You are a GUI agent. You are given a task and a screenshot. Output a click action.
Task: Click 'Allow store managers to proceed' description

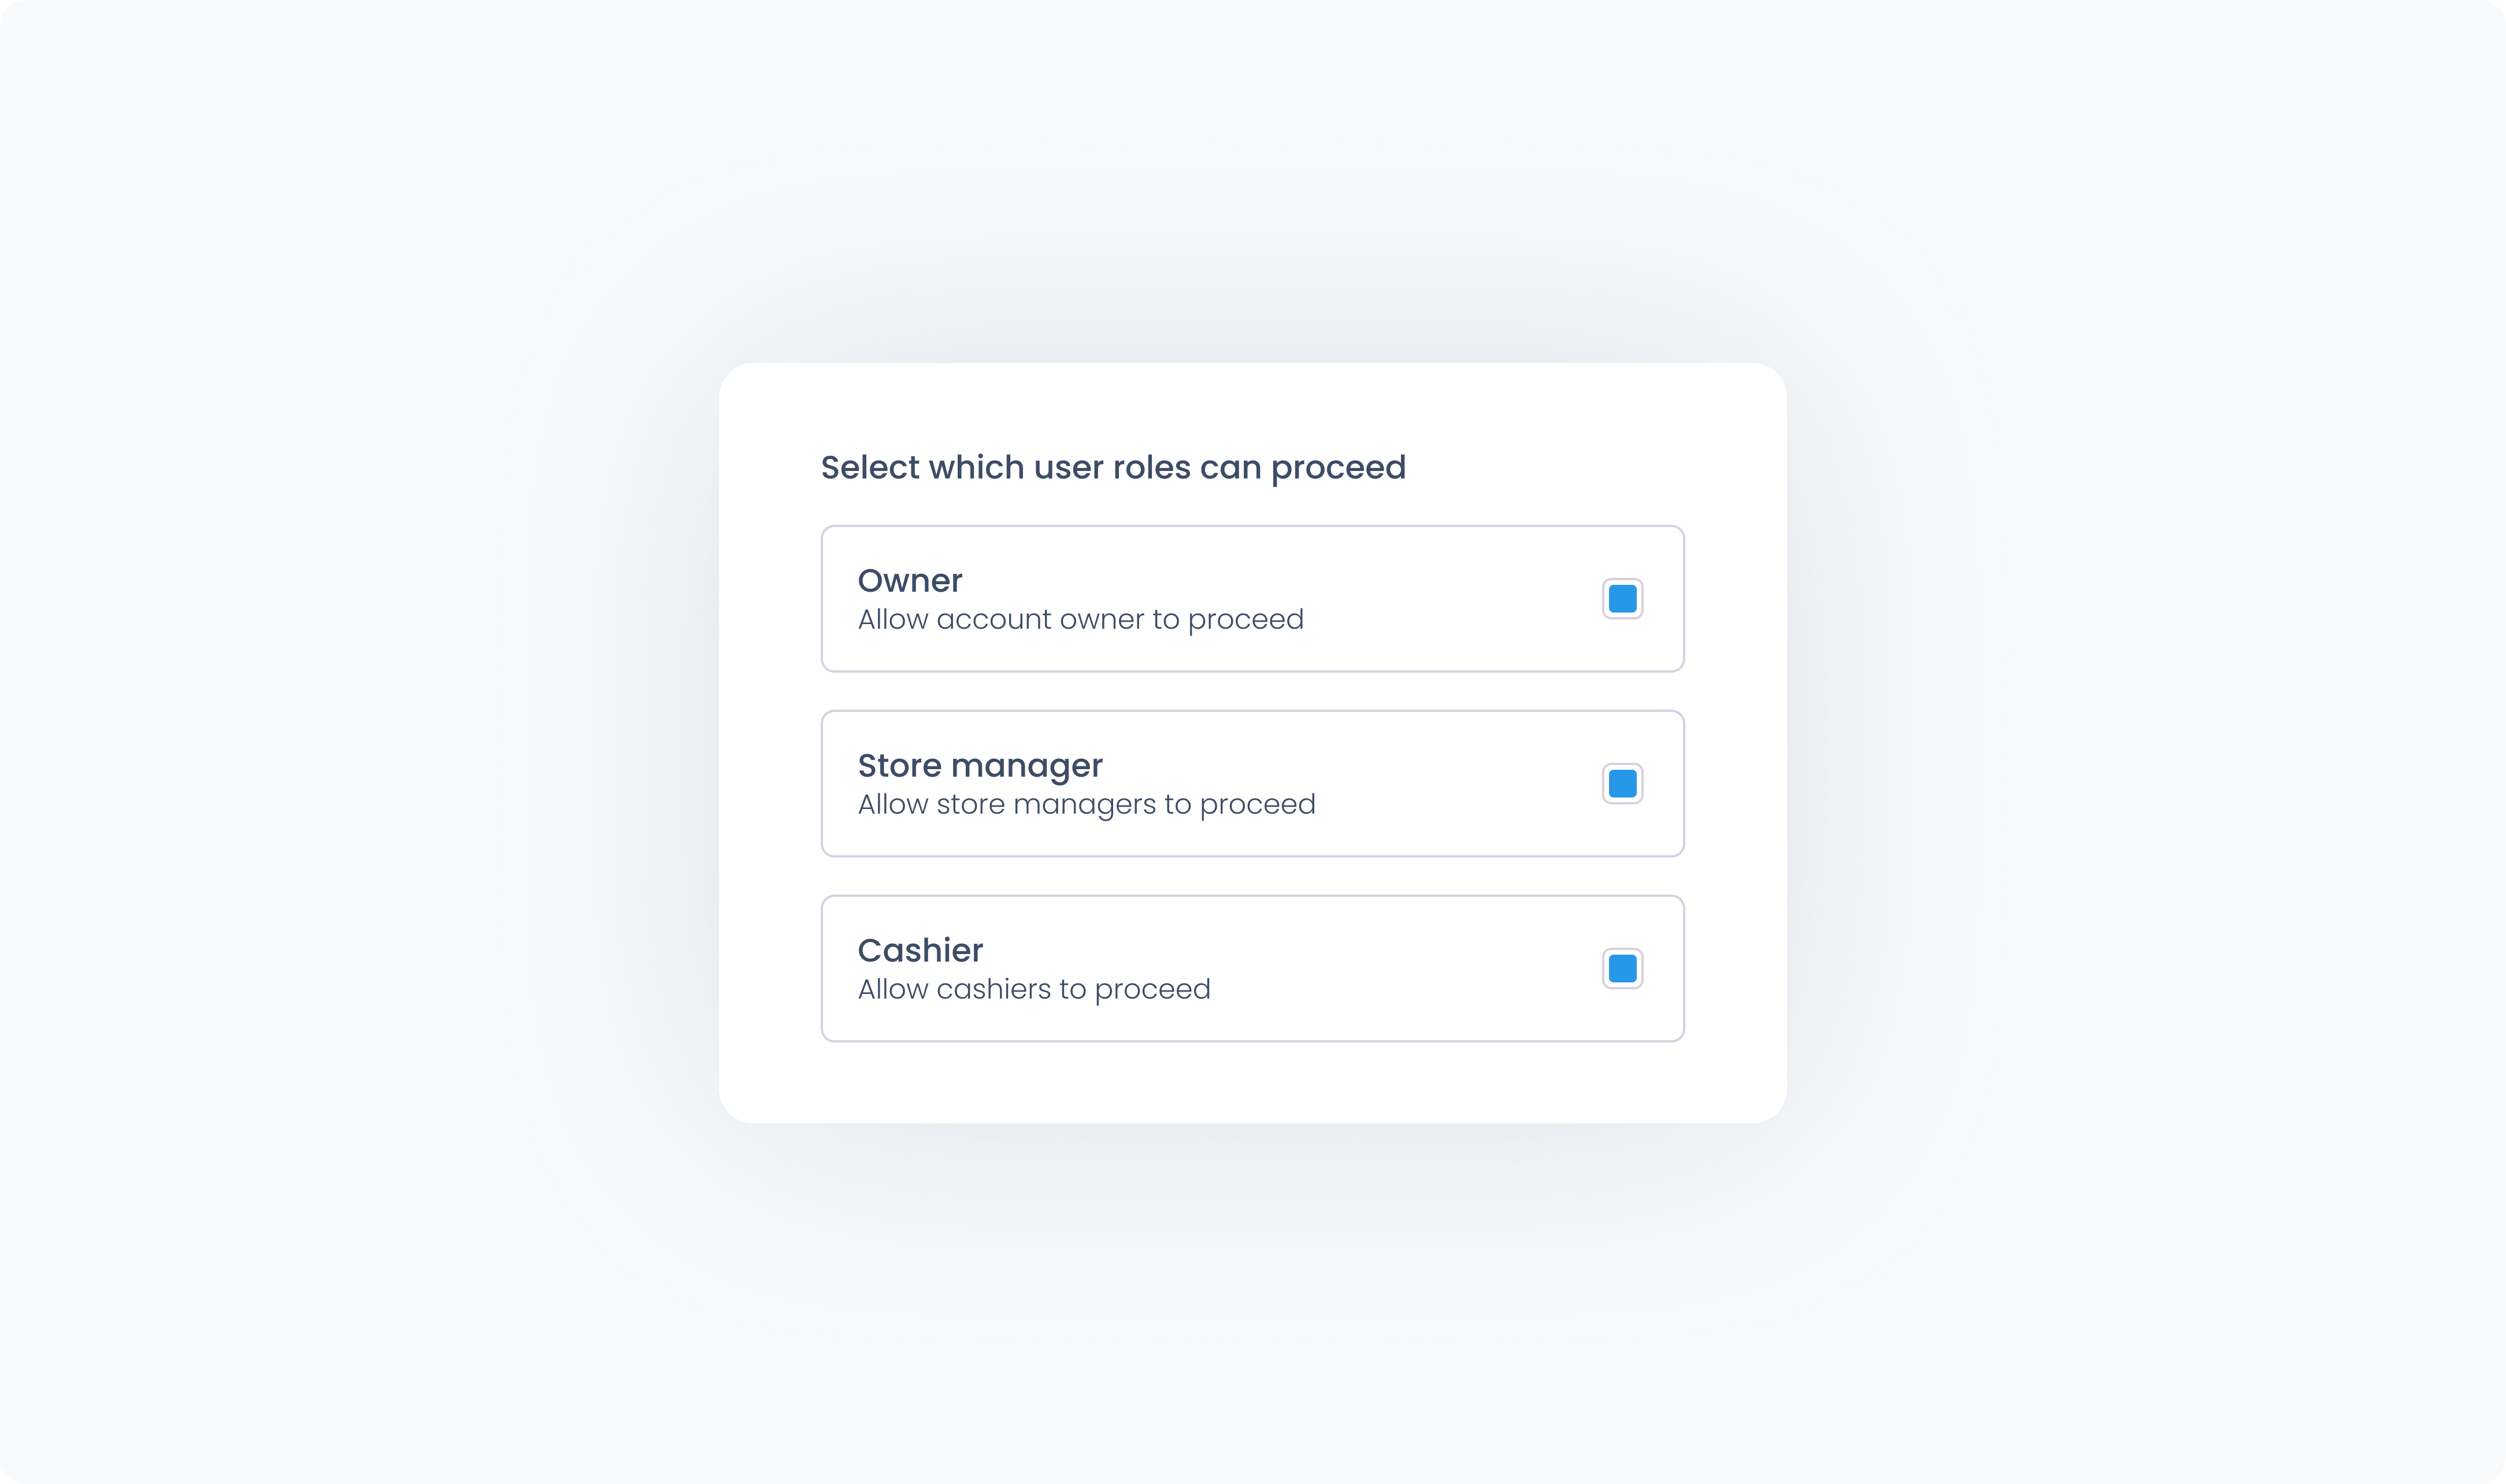click(x=1087, y=805)
